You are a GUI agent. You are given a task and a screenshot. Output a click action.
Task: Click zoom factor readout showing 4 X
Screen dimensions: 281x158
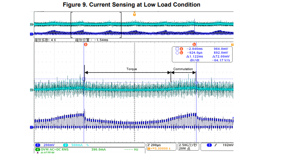(x=45, y=40)
